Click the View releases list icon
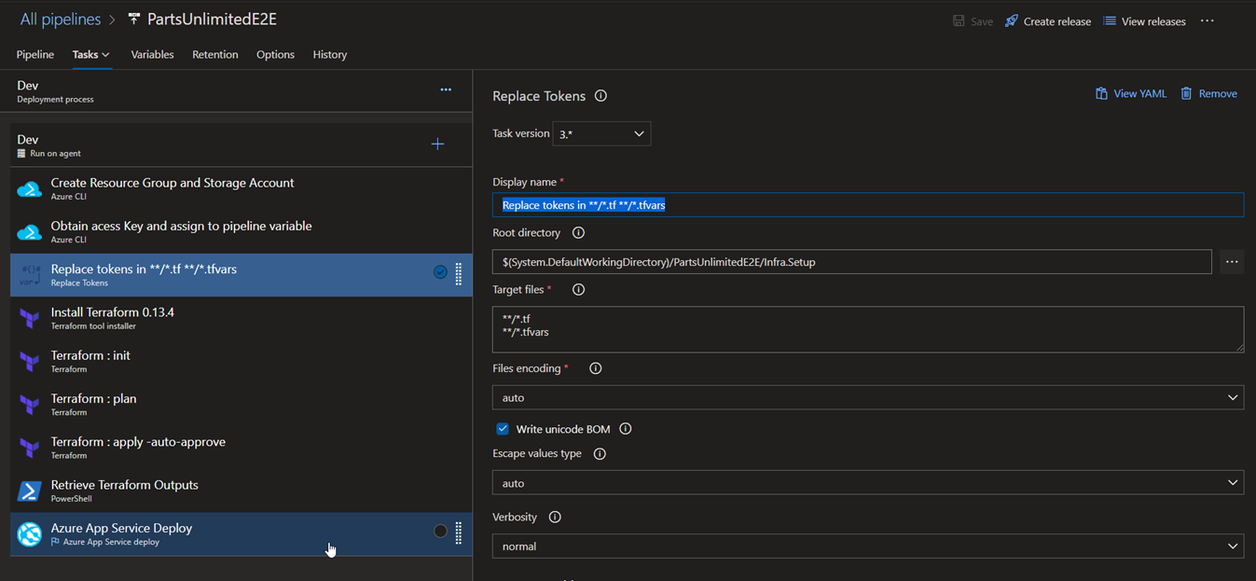The height and width of the screenshot is (581, 1256). click(1110, 21)
